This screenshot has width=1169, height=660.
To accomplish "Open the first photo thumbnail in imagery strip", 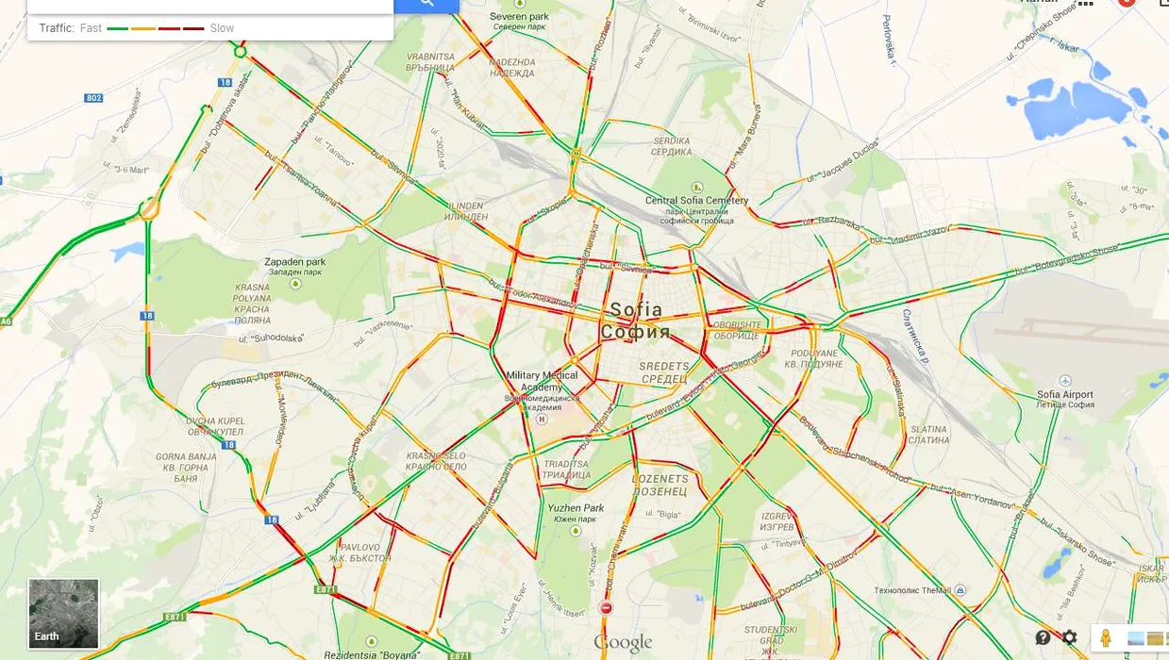I will pos(1137,638).
